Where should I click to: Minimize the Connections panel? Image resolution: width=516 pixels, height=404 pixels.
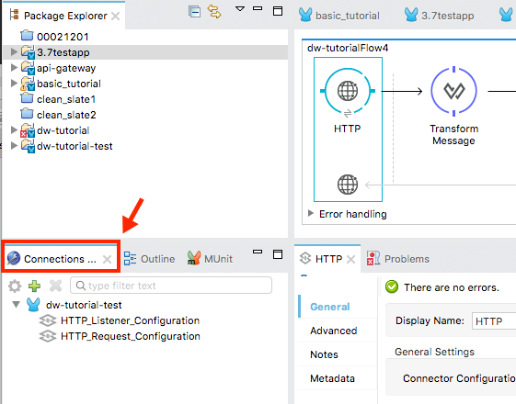coord(258,252)
